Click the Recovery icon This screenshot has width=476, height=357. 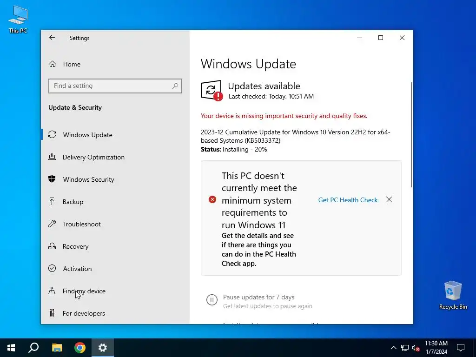pyautogui.click(x=52, y=246)
